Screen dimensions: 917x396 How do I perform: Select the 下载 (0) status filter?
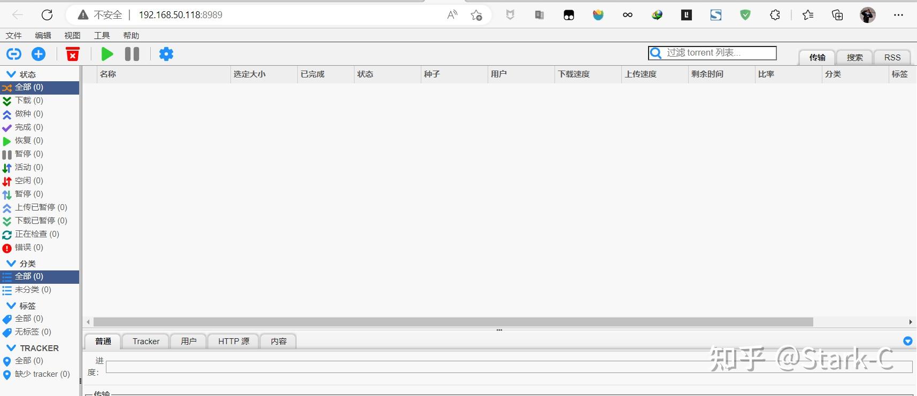tap(40, 100)
